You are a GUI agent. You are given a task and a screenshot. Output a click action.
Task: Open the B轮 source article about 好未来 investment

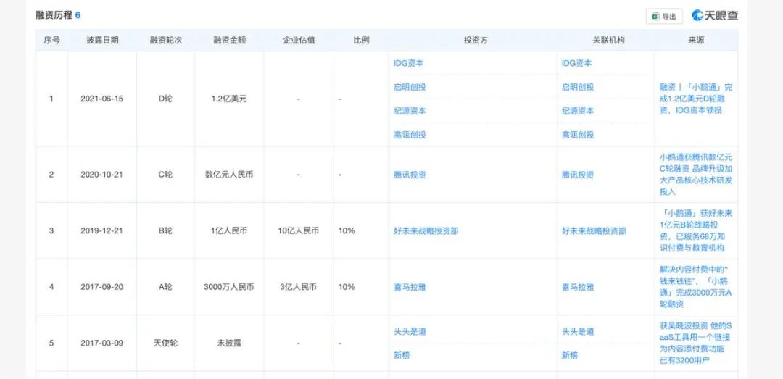(696, 230)
